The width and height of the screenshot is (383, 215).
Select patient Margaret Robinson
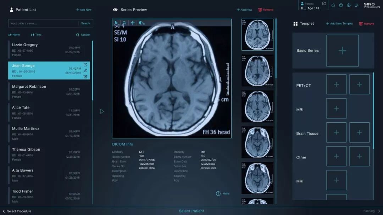49,92
